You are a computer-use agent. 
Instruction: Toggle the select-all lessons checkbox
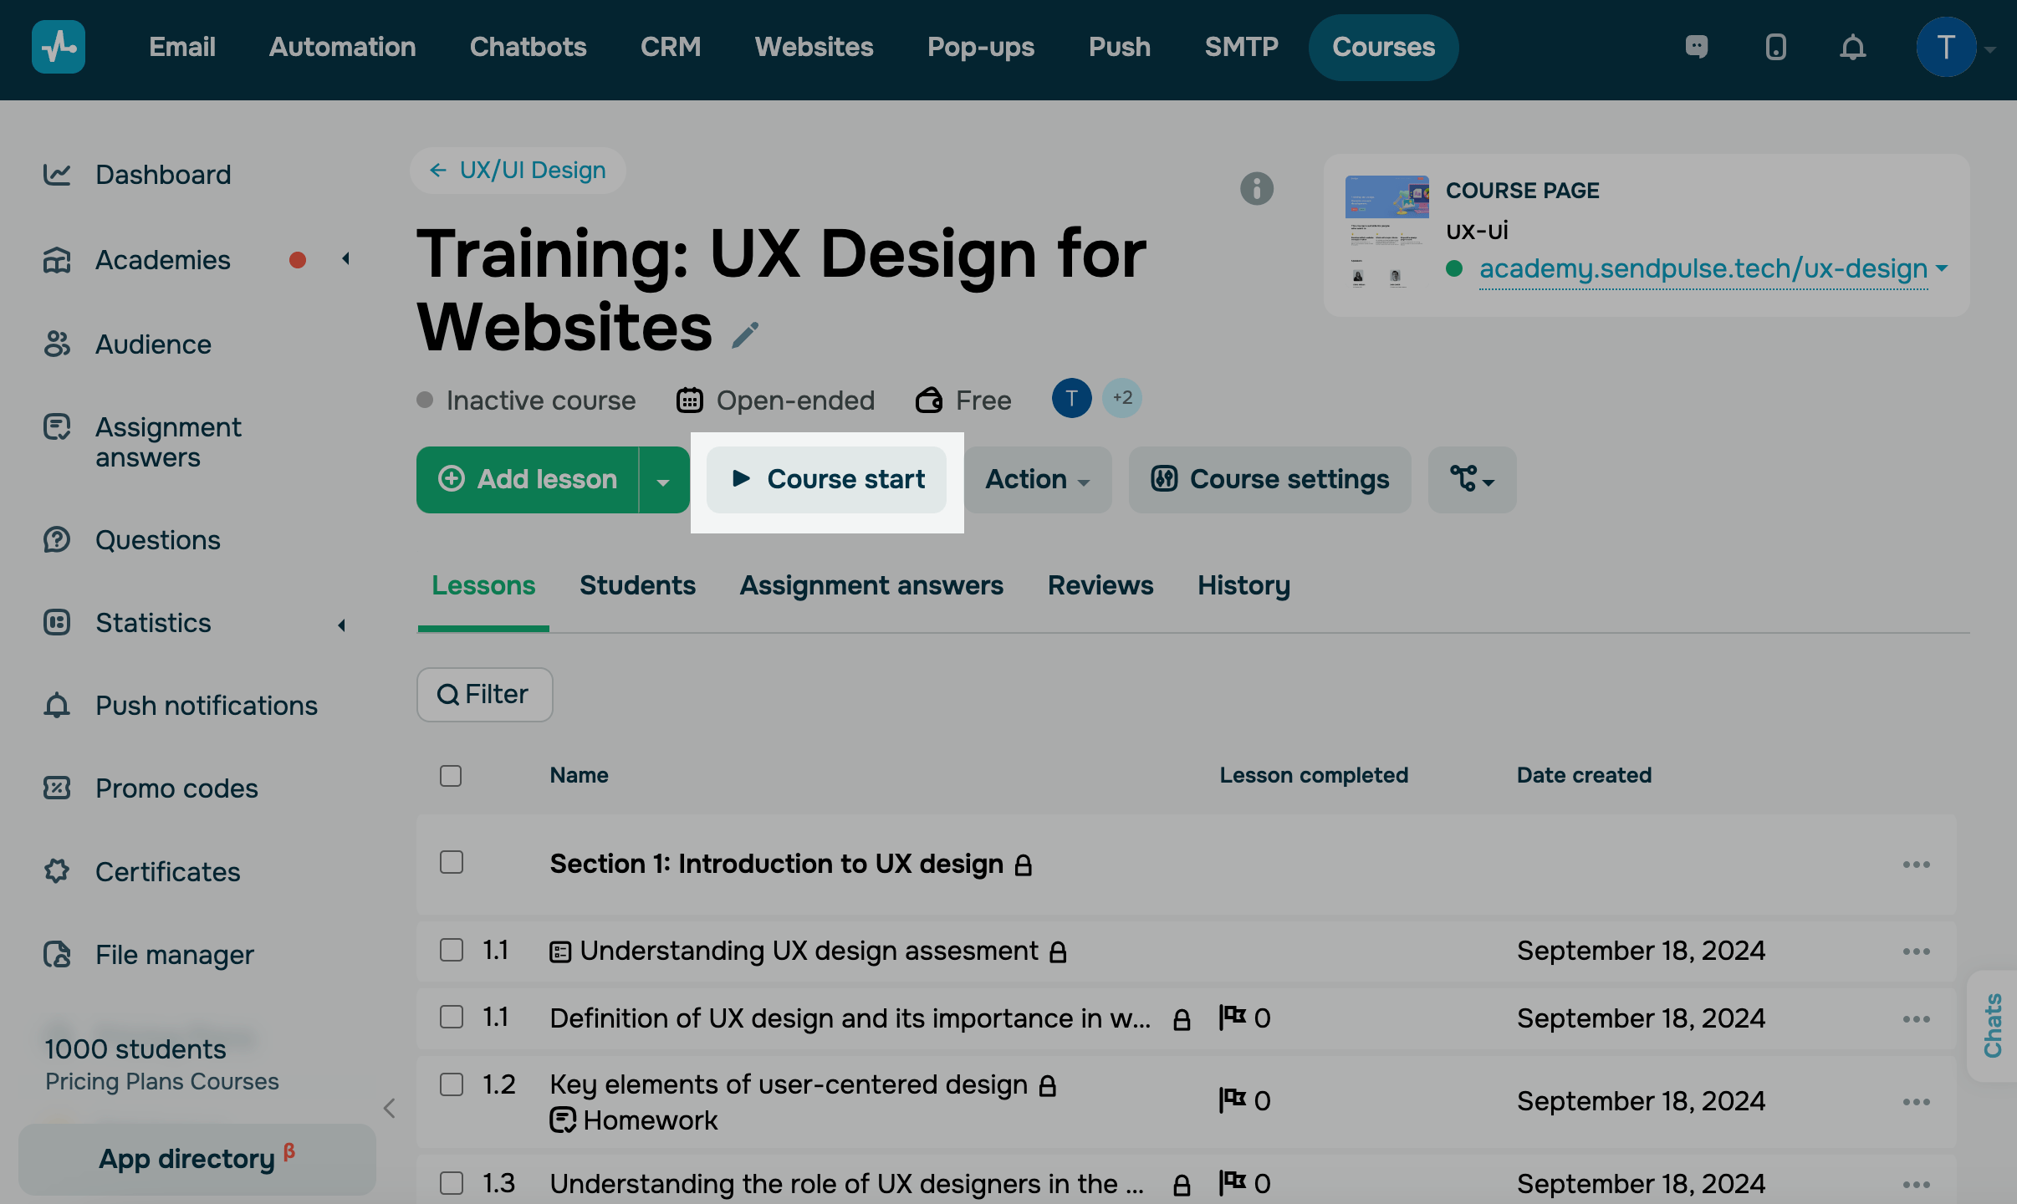pos(451,776)
